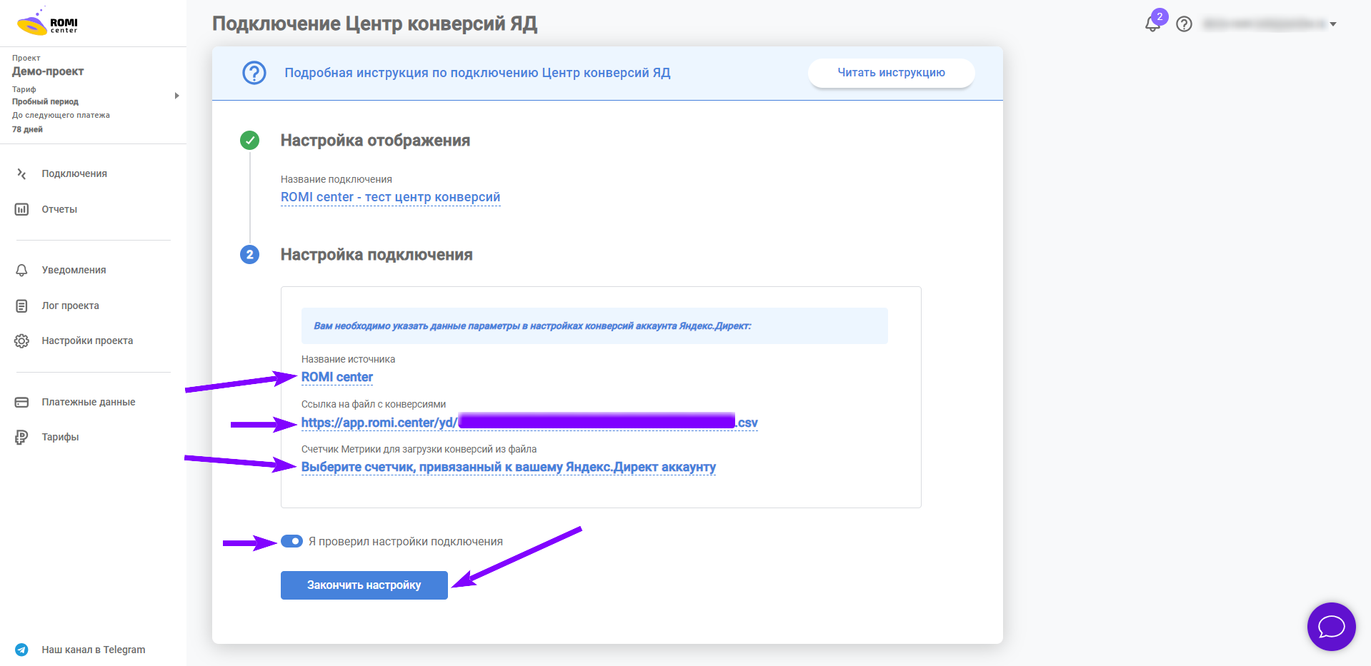This screenshot has height=666, width=1371.
Task: Open Лог проекта page
Action: click(x=70, y=306)
